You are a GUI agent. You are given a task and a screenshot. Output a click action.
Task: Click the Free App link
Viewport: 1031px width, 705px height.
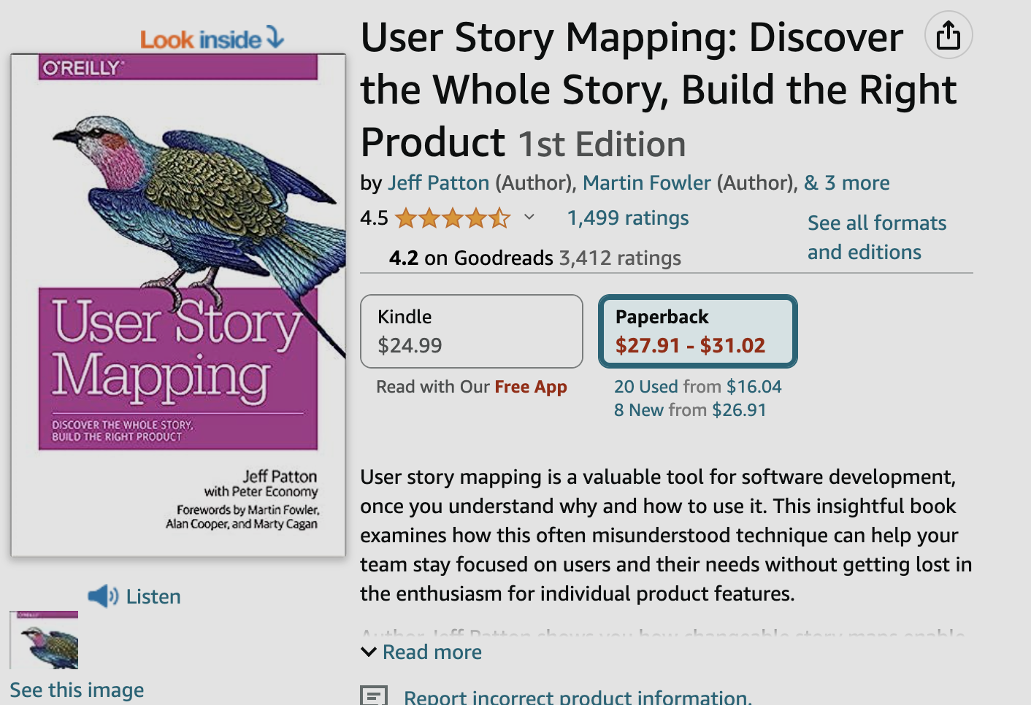(530, 386)
